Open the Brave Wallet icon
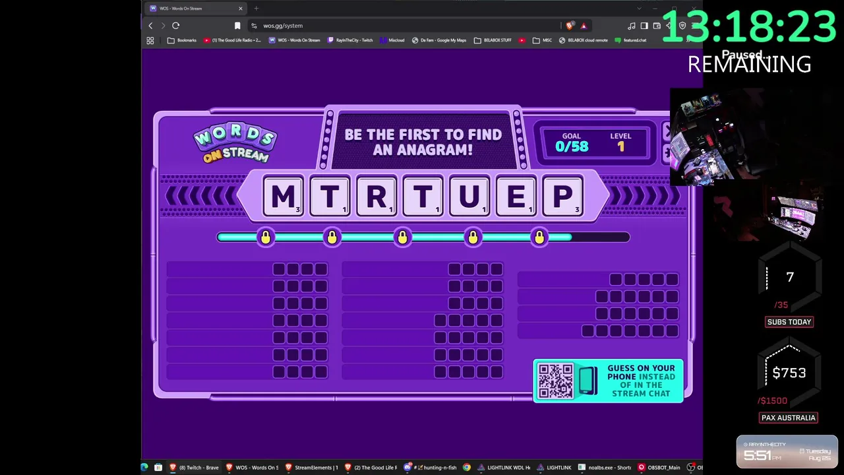Screen dimensions: 844x475 (x=657, y=26)
